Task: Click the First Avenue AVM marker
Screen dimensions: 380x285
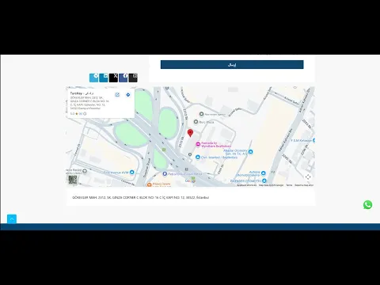Action: pos(132,173)
